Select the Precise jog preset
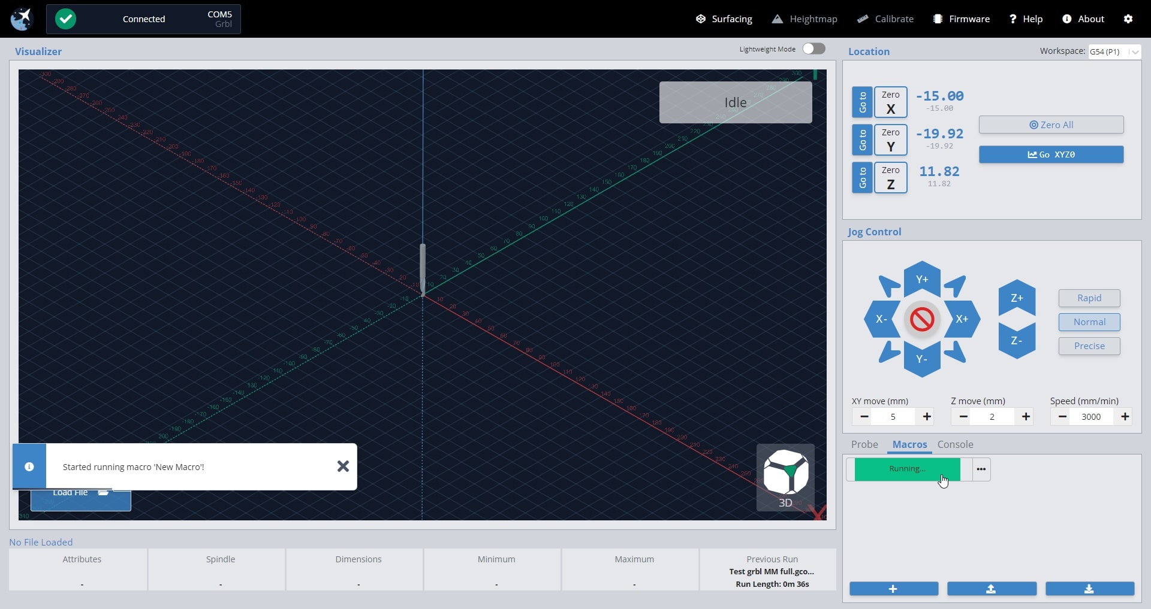This screenshot has height=609, width=1151. [1089, 346]
